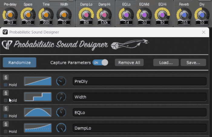
Task: Click the Damp Hi value 5.50k
Action: click(104, 23)
